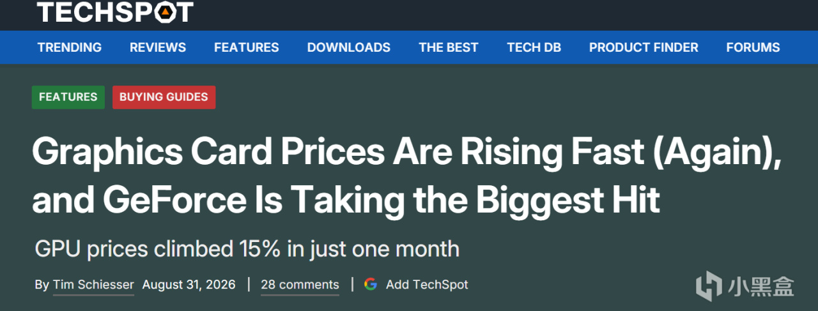Click the 小黑盒 watermark logo icon

point(709,285)
